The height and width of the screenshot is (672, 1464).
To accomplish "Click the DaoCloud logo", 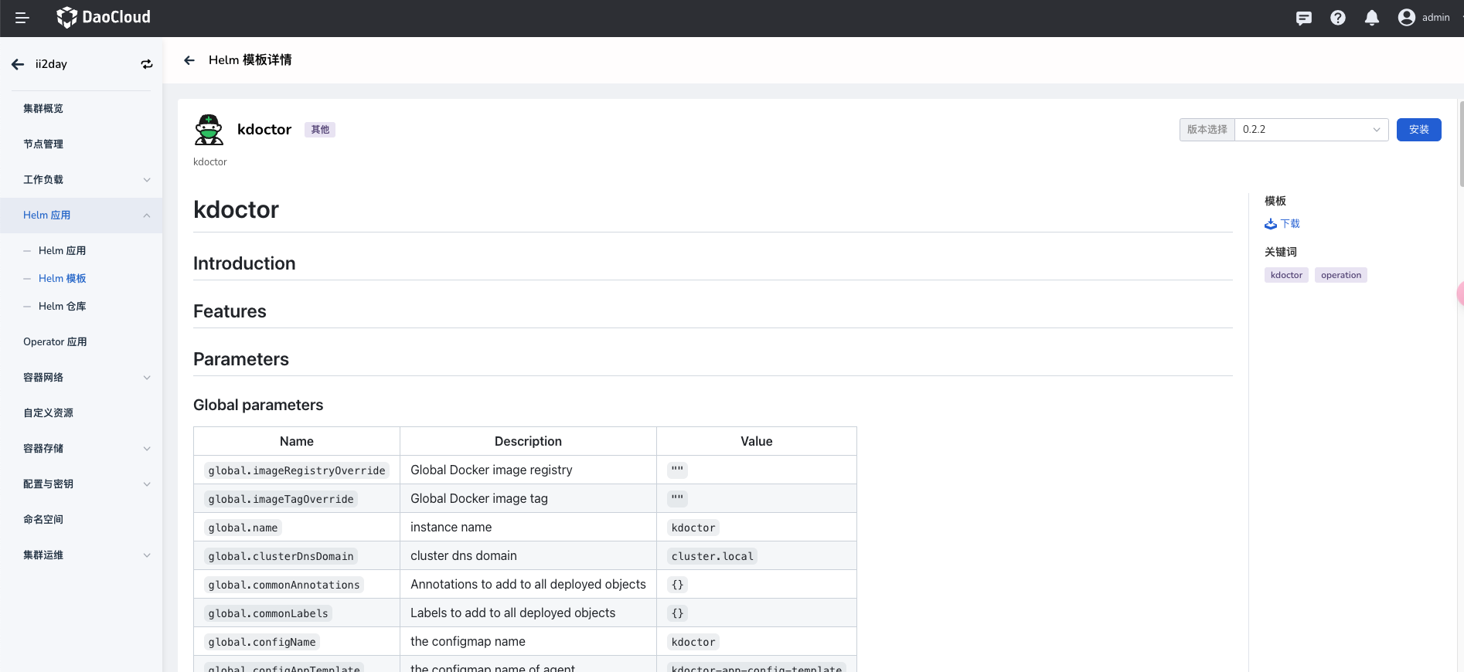I will click(x=104, y=17).
